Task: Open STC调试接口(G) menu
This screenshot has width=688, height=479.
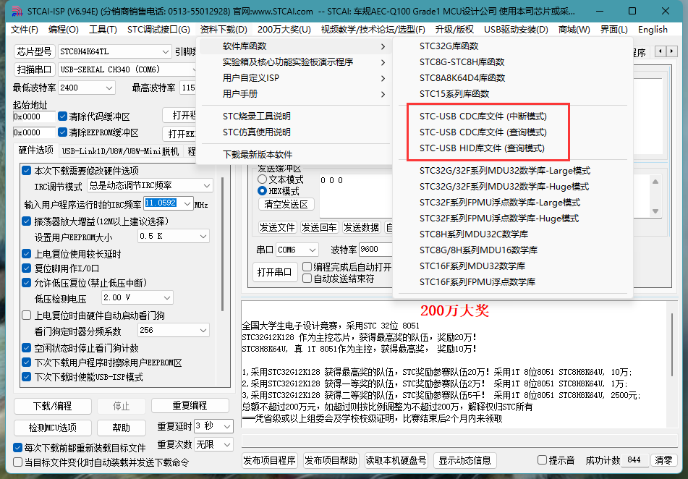Action: [x=159, y=30]
